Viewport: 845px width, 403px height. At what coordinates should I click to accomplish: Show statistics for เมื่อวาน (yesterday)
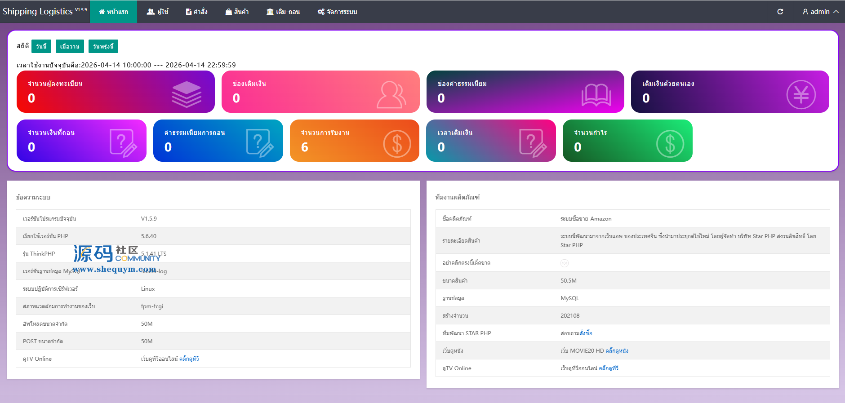click(x=70, y=46)
